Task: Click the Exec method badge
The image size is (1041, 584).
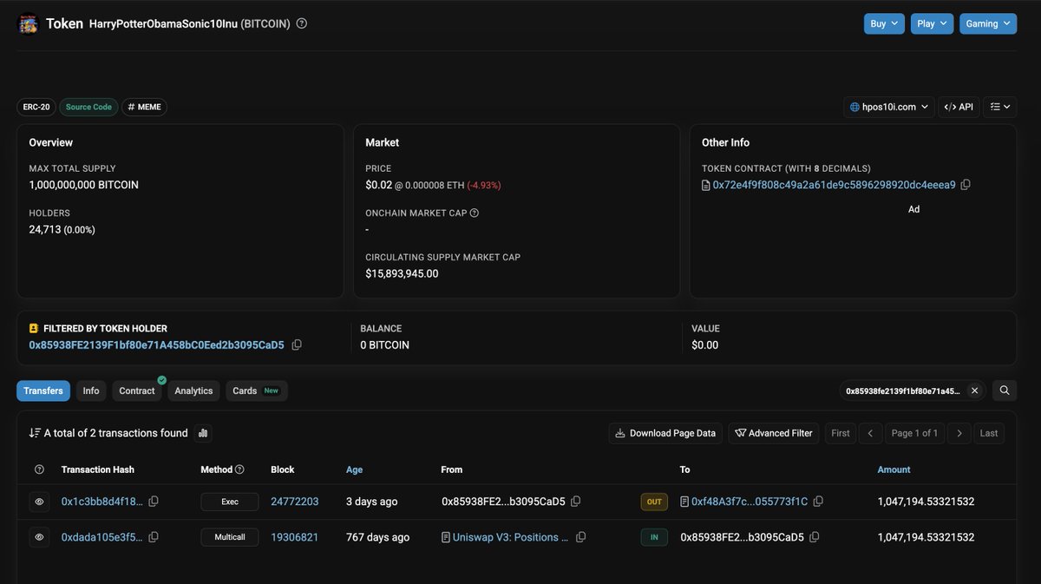Action: [x=230, y=502]
